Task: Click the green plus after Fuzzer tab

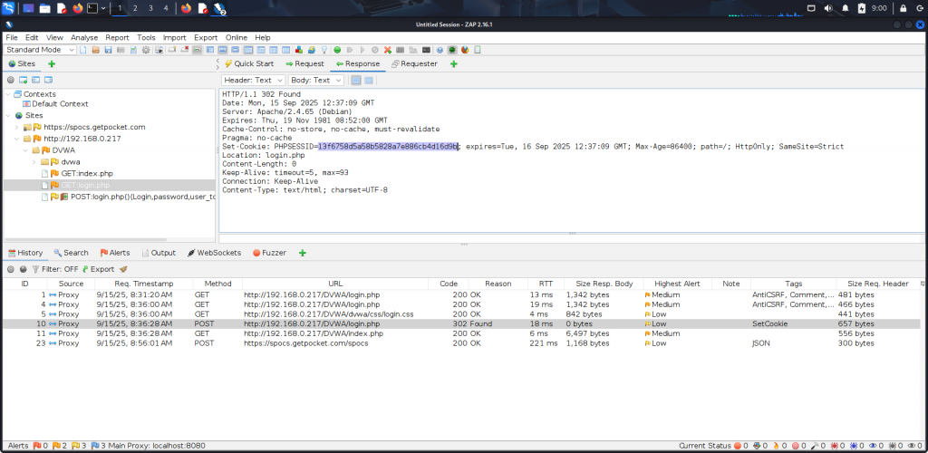Action: 303,253
